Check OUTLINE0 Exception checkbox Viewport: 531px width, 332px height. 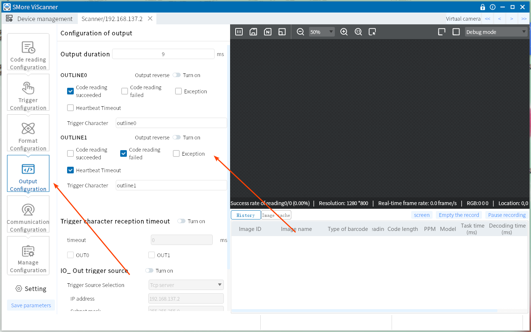click(178, 91)
